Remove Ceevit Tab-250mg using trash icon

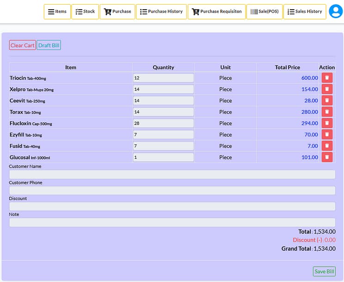coord(327,100)
